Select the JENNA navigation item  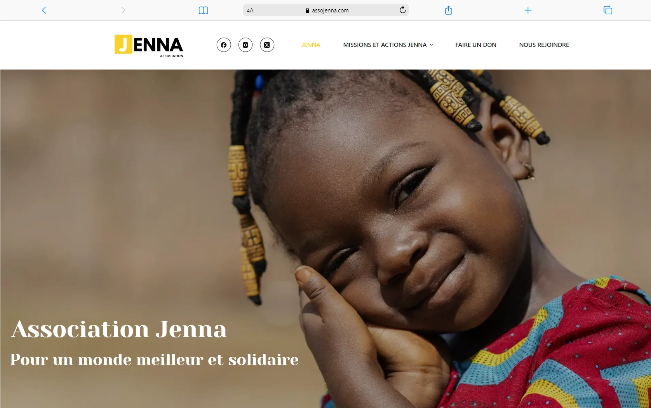pyautogui.click(x=311, y=45)
